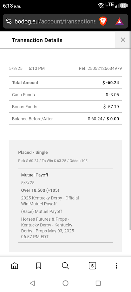Close the Transaction Details panel
The image size is (131, 292).
123,40
